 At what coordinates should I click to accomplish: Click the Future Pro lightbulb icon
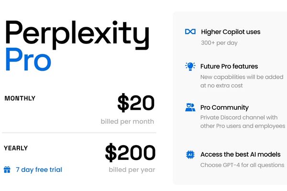tap(190, 66)
